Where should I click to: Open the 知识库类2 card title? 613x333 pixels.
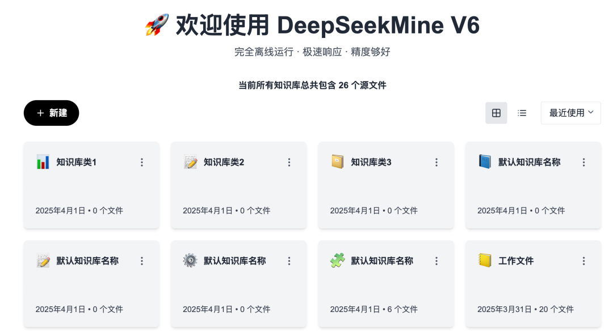pyautogui.click(x=224, y=163)
